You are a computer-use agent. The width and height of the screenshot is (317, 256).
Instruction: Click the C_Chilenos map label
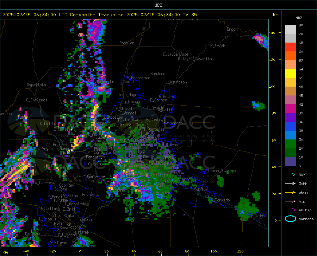pyautogui.click(x=37, y=100)
